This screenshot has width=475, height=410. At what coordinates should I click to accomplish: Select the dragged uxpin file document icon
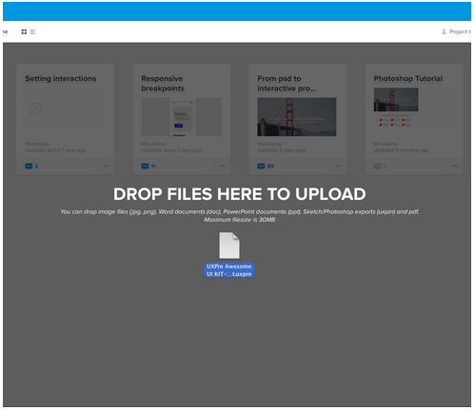pyautogui.click(x=229, y=245)
